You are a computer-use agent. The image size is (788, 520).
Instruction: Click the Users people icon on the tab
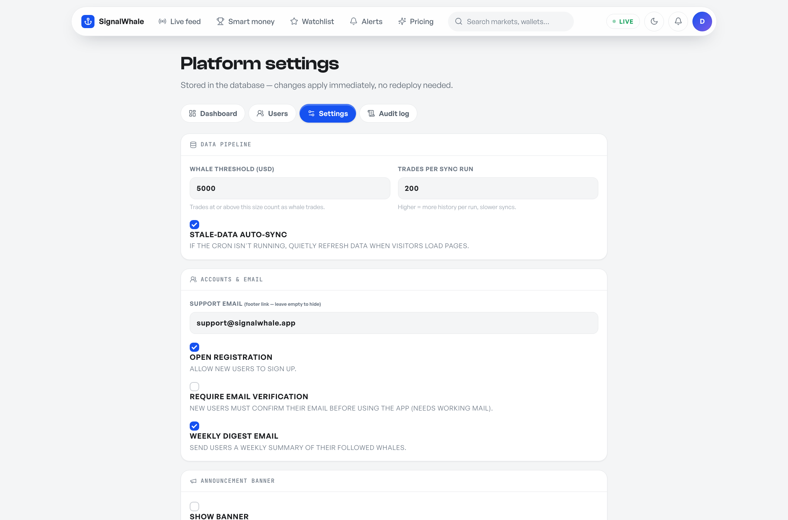pyautogui.click(x=260, y=113)
